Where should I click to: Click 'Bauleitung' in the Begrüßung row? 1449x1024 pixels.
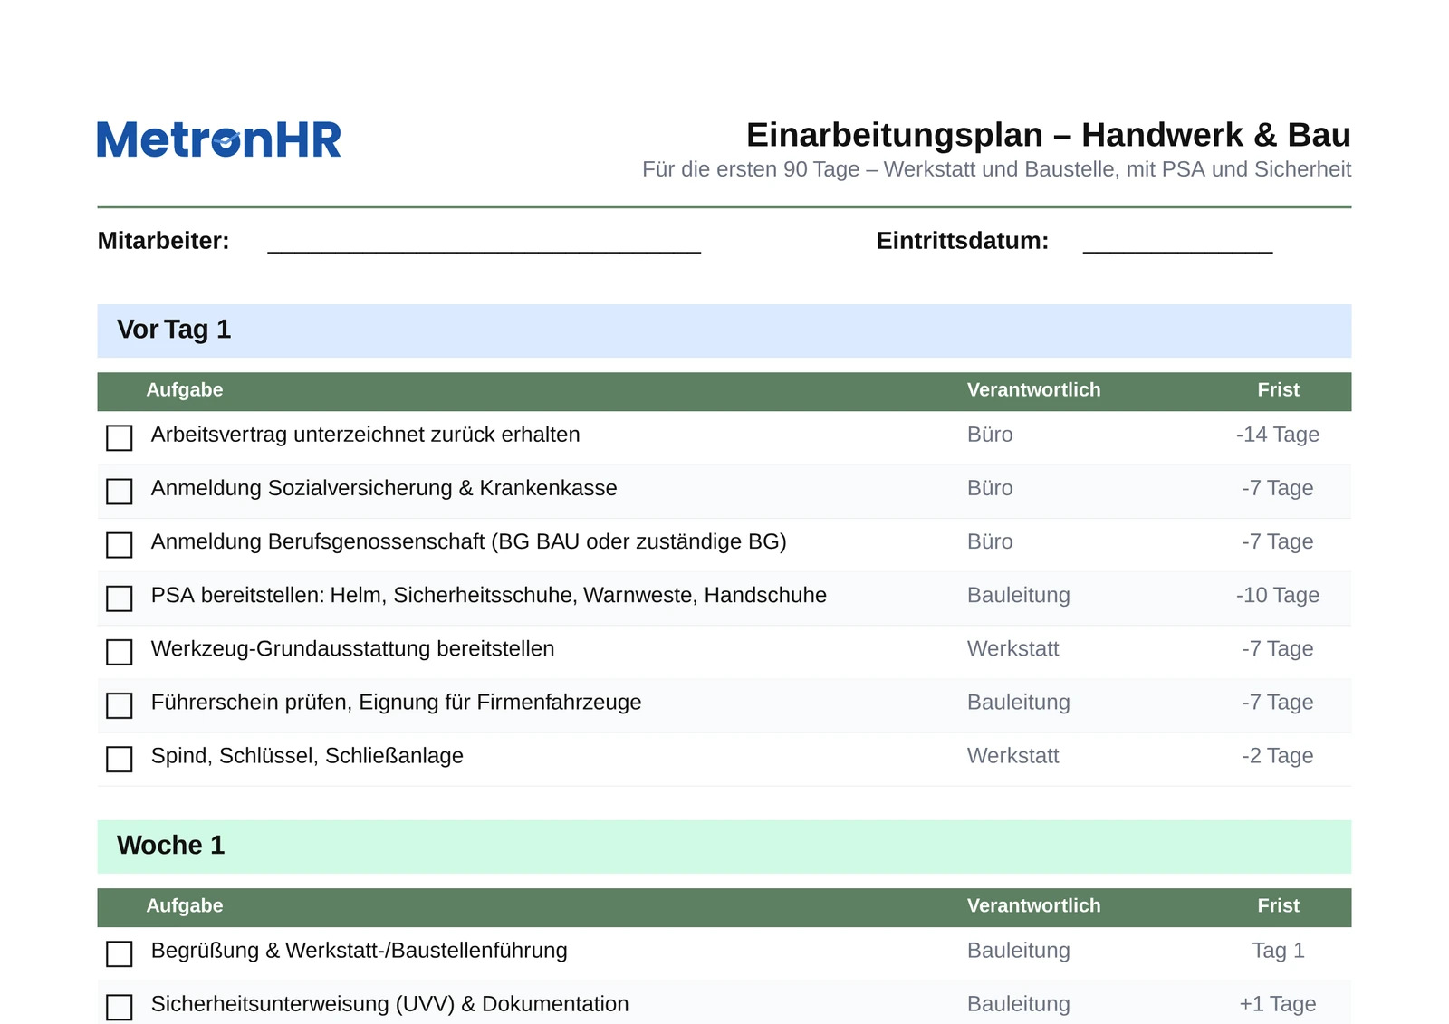[1019, 950]
